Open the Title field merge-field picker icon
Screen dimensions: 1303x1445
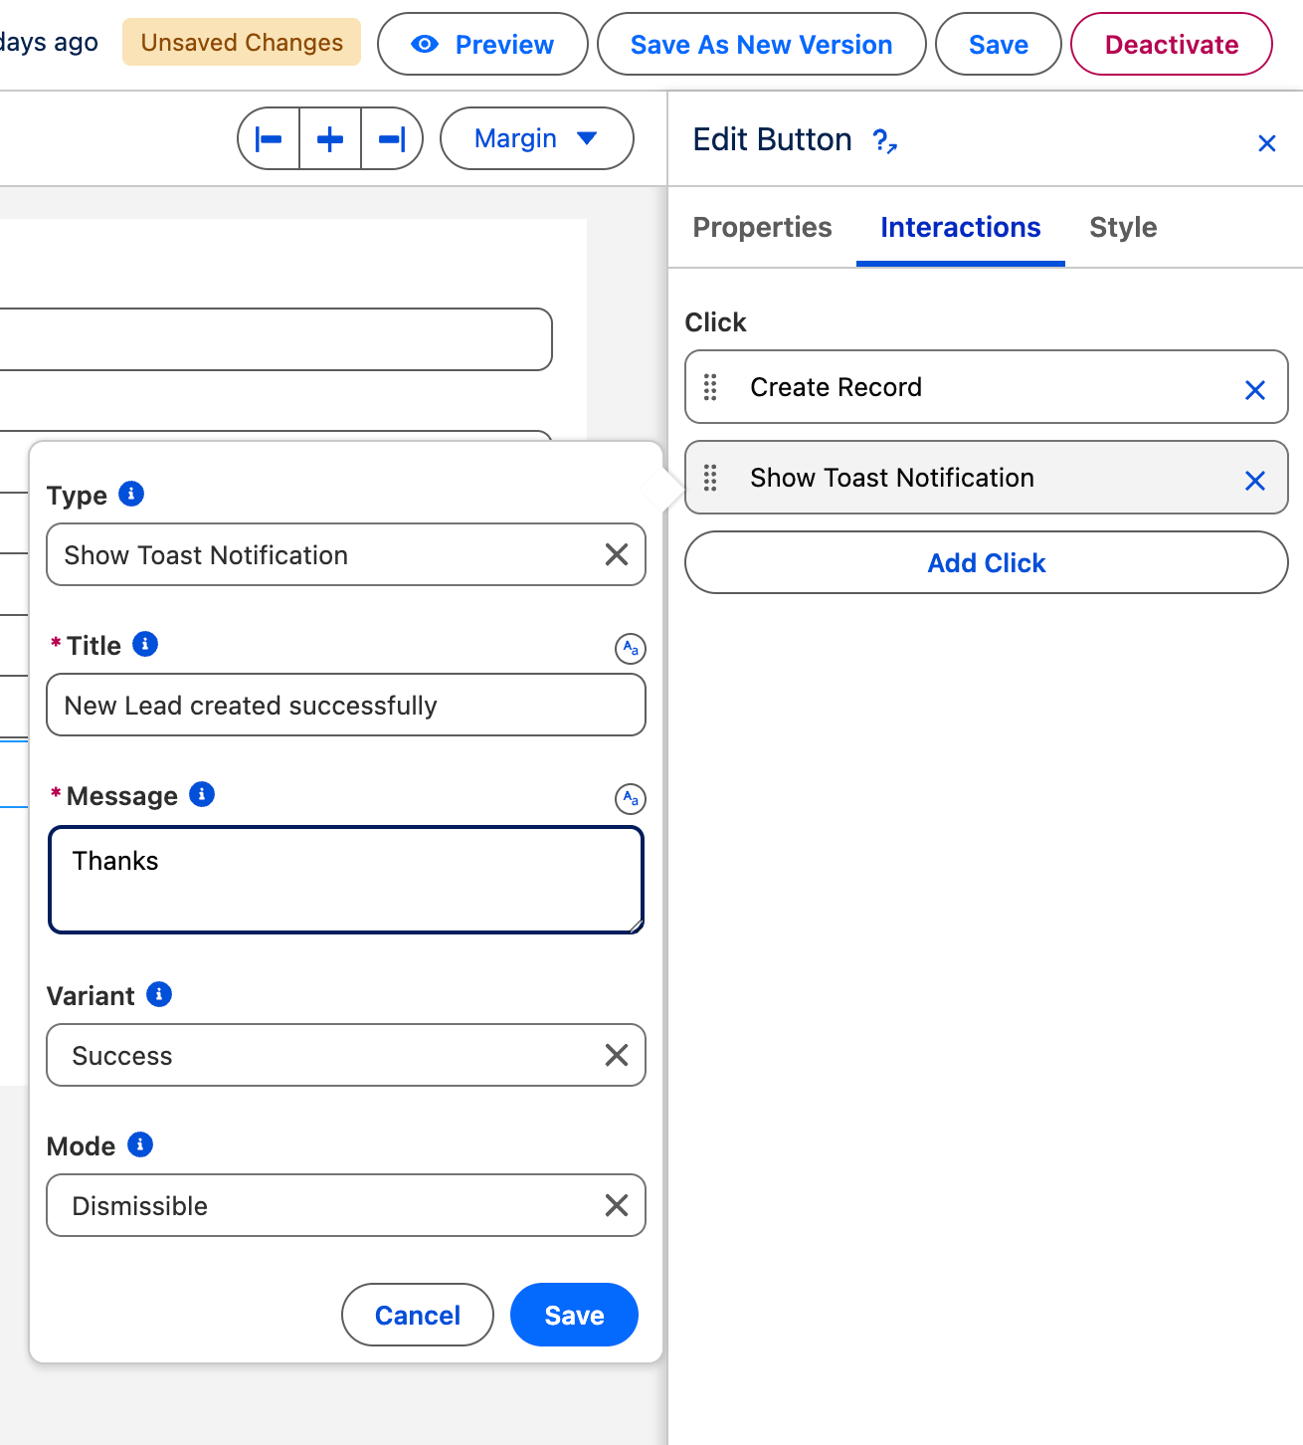tap(630, 649)
